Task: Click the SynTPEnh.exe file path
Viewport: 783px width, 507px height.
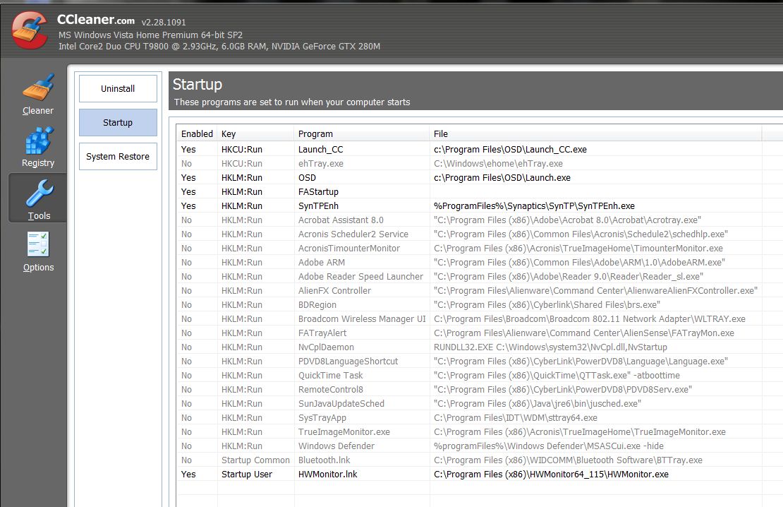Action: pyautogui.click(x=534, y=206)
